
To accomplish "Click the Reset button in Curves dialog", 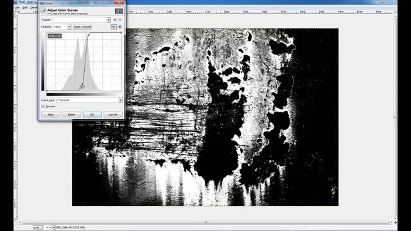I will [x=71, y=114].
